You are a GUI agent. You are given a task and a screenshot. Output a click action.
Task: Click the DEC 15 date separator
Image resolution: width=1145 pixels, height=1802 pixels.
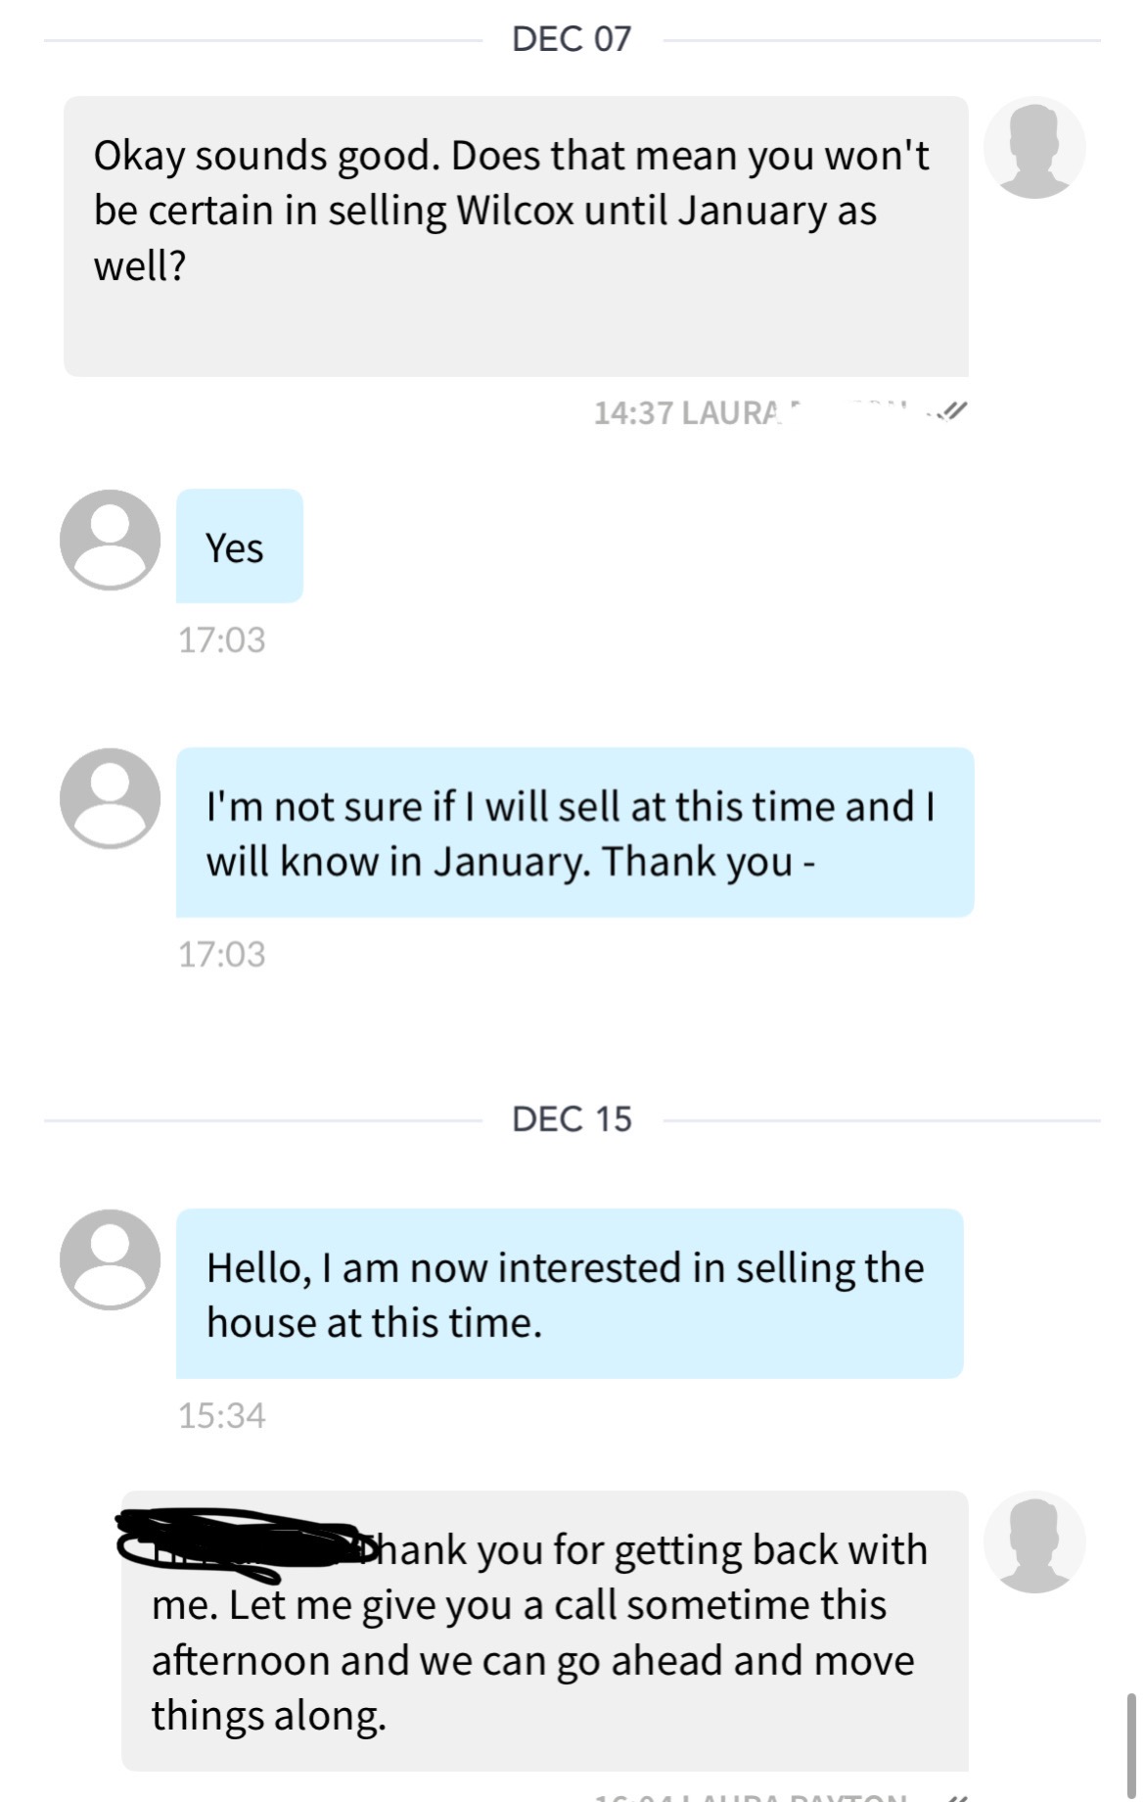tap(572, 1118)
